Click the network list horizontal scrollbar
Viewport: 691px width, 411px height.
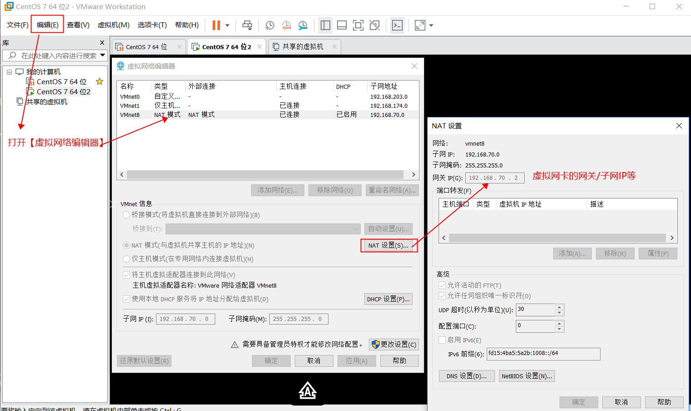265,175
